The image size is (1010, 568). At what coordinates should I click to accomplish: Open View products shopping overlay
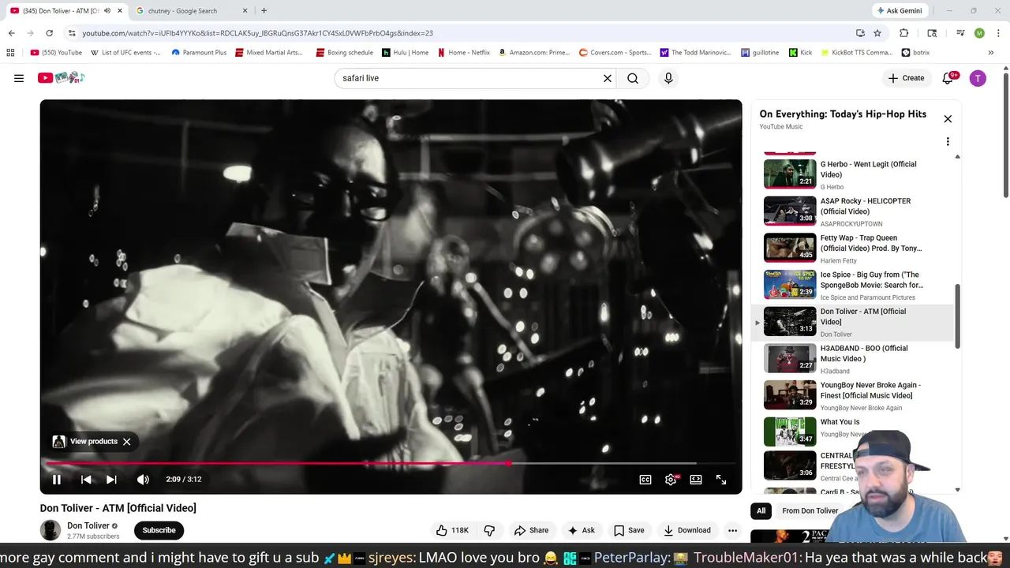tap(85, 442)
